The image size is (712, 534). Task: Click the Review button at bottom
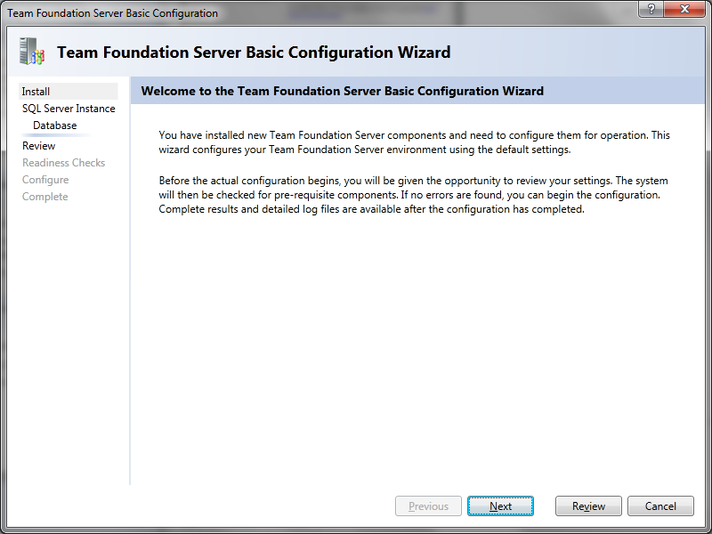(x=588, y=506)
